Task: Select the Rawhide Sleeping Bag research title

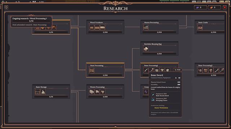Action: click(153, 44)
